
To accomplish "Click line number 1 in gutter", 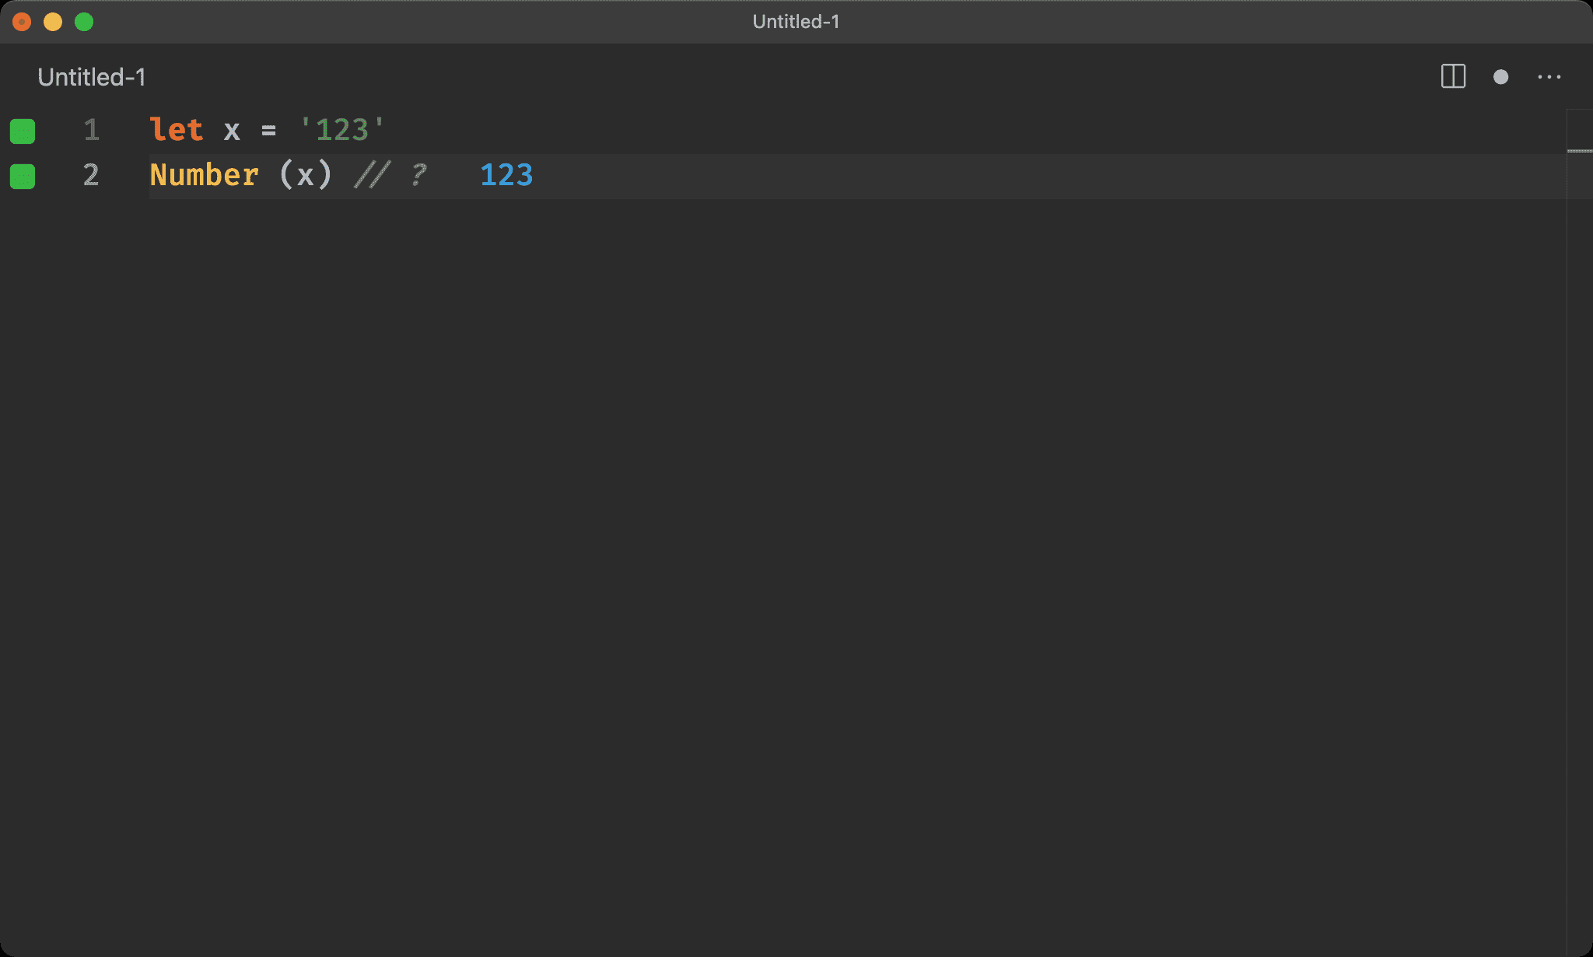I will coord(91,130).
